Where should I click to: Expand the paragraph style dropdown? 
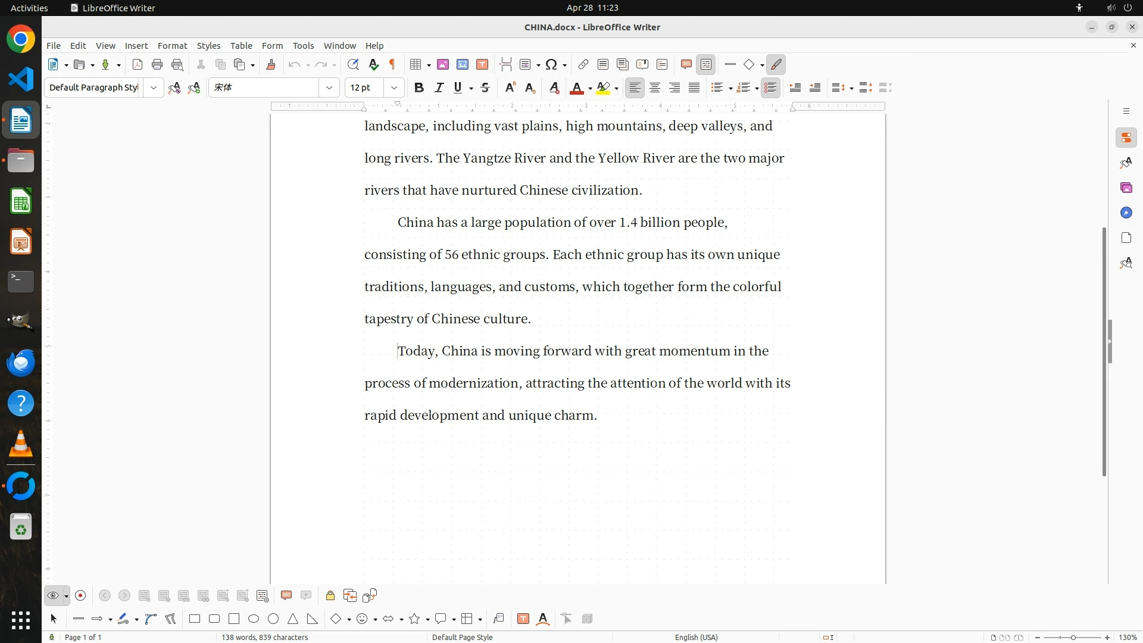pos(154,88)
